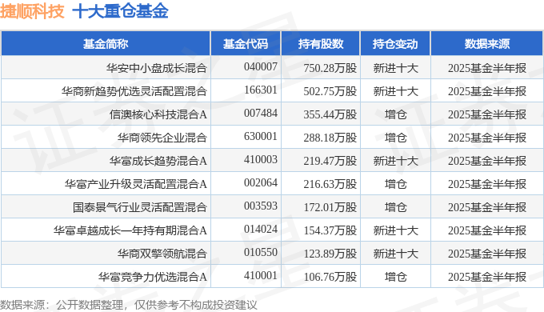Click the 捷顺科技 title text
Viewport: 544px width, 312px height.
(32, 10)
